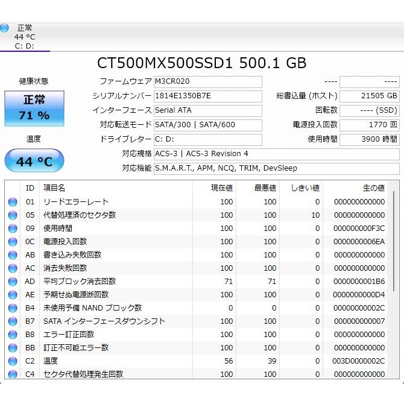Click the rotation rate field ---- (SSD)
Viewport: 404px width, 404px height.
pos(370,110)
